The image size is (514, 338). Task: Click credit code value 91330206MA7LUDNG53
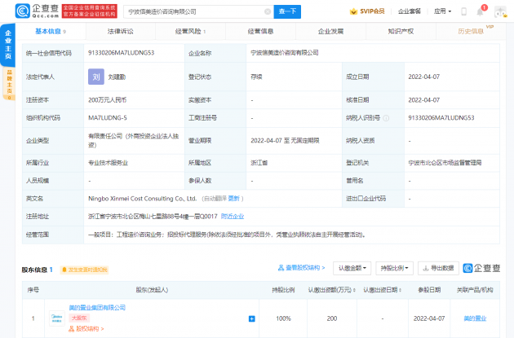[x=122, y=53]
